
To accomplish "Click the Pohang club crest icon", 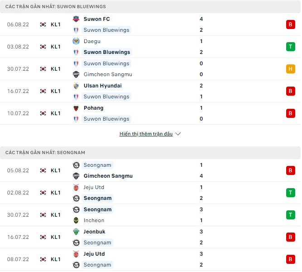I will (x=76, y=108).
